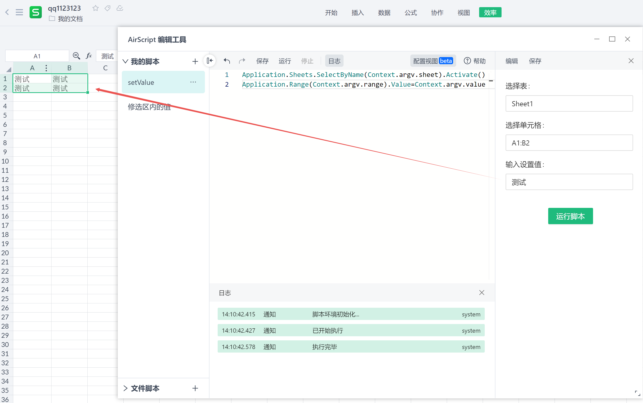Add a new file script via plus icon in 文件脚本
This screenshot has width=643, height=403.
(x=195, y=388)
